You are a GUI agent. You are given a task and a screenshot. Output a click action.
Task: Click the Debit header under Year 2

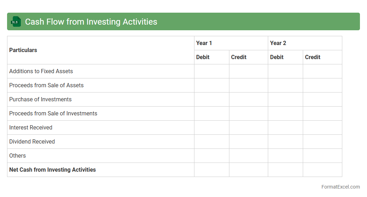277,57
